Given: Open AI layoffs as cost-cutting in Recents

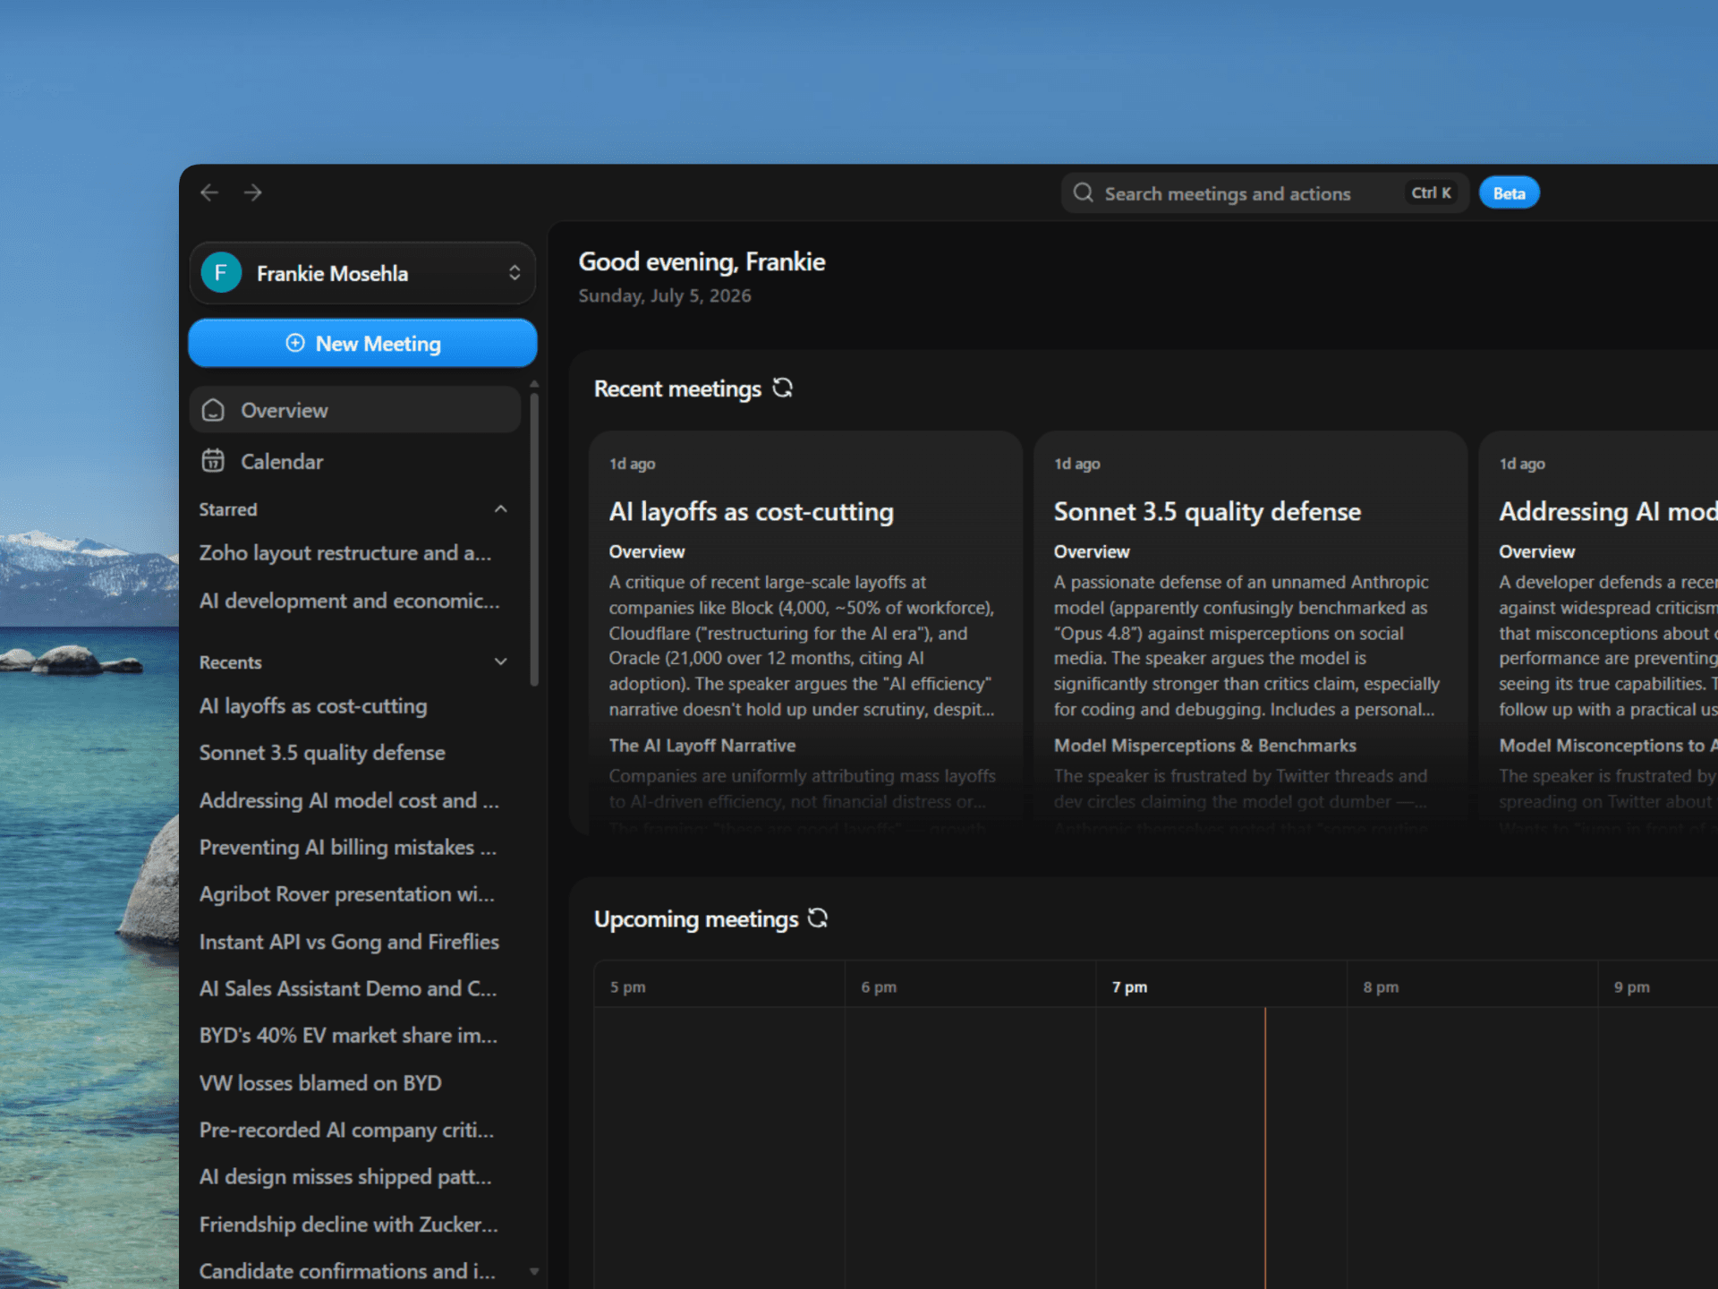Looking at the screenshot, I should coord(313,706).
